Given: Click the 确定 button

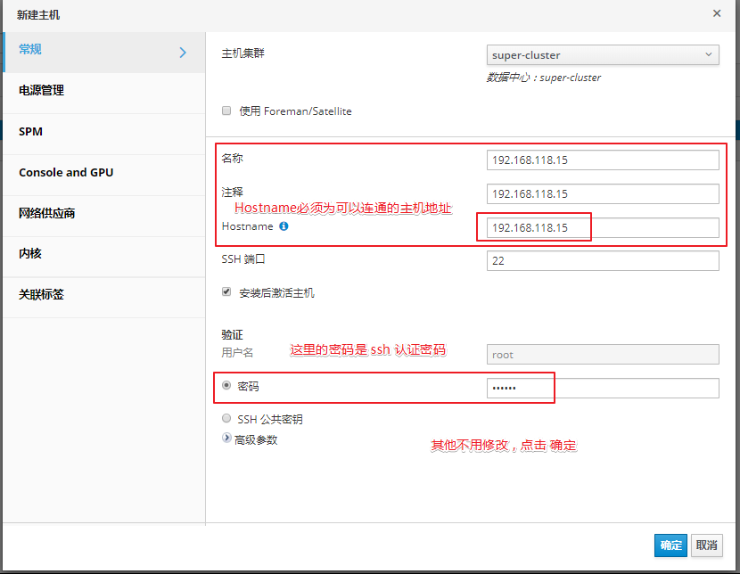Looking at the screenshot, I should coord(670,545).
